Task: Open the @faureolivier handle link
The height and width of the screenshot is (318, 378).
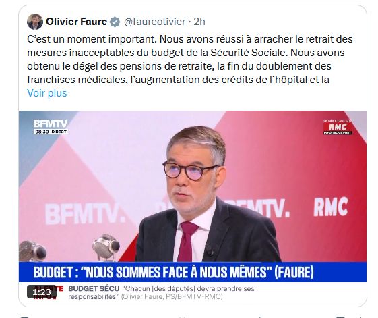Action: [x=154, y=22]
